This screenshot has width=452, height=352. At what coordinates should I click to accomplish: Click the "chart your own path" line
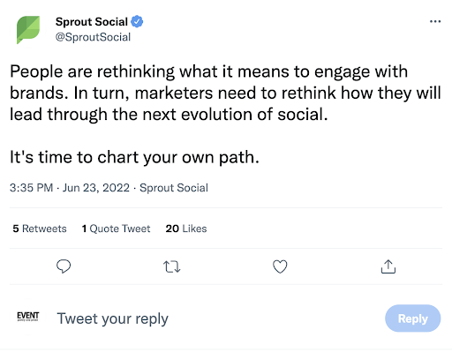coord(134,157)
